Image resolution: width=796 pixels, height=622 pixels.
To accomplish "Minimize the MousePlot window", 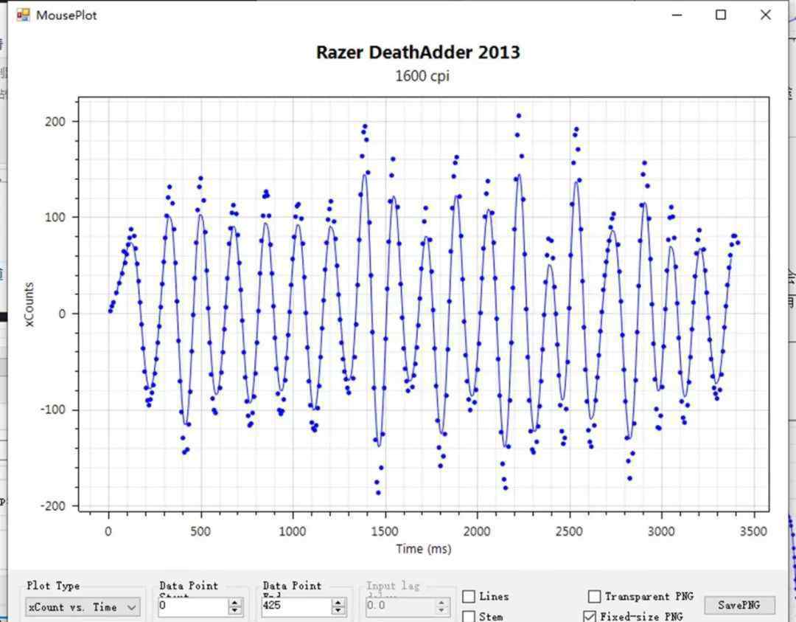I will pyautogui.click(x=677, y=15).
